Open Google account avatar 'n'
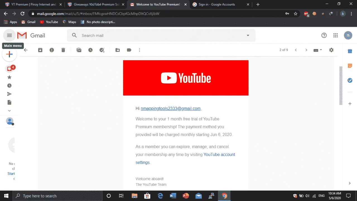Screen dimensions: 357x201 coord(348,35)
